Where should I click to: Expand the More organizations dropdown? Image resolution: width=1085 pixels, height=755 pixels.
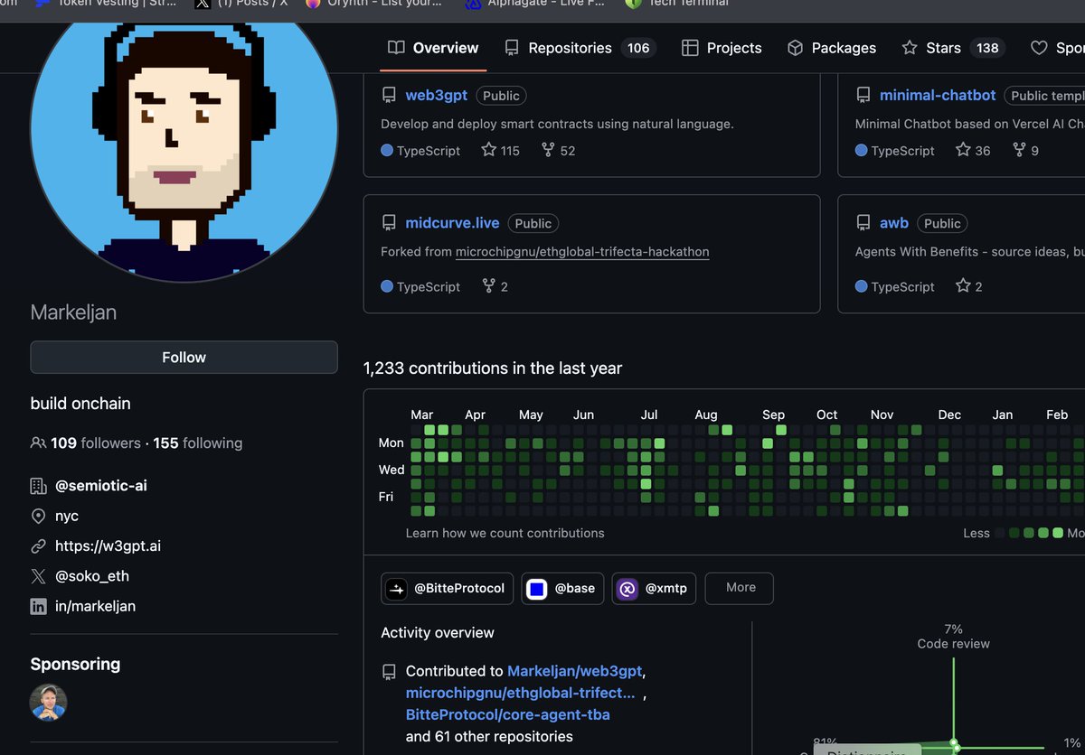click(740, 588)
